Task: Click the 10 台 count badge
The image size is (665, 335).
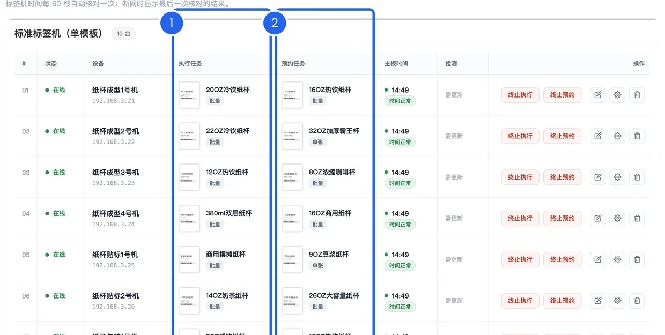Action: [123, 34]
